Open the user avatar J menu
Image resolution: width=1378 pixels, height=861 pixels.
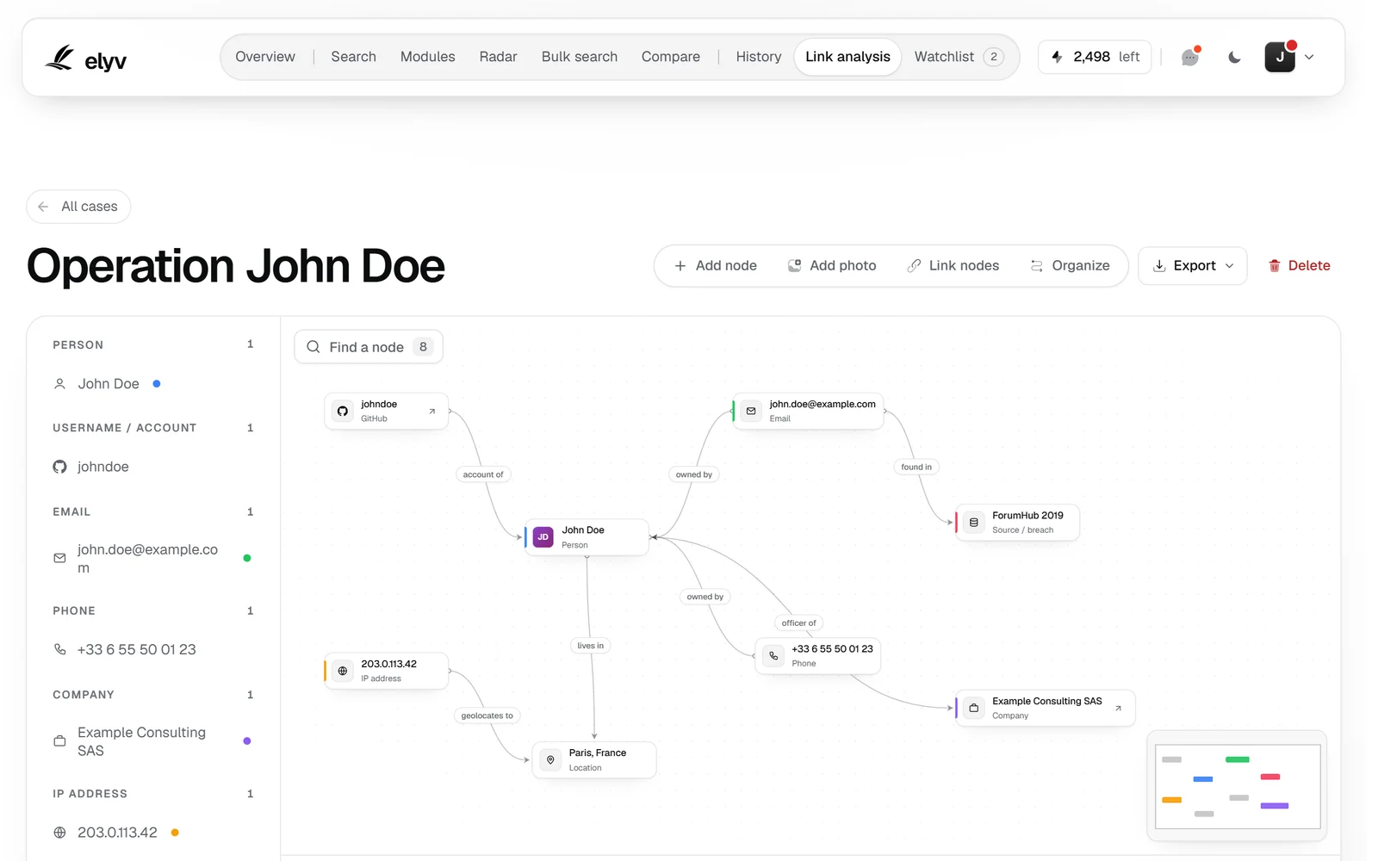[x=1280, y=57]
